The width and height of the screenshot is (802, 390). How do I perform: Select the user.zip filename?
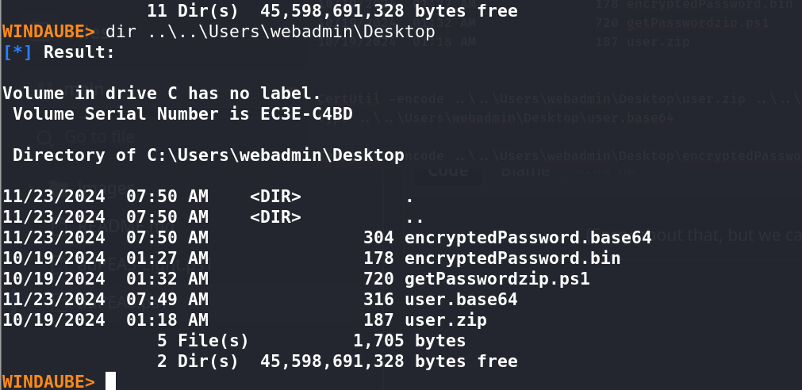[x=446, y=320]
